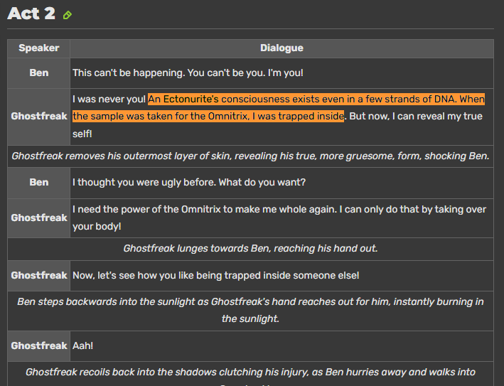The height and width of the screenshot is (386, 504).
Task: Click Ghostfreak speaker cell for 'I was never you!'
Action: tap(39, 117)
